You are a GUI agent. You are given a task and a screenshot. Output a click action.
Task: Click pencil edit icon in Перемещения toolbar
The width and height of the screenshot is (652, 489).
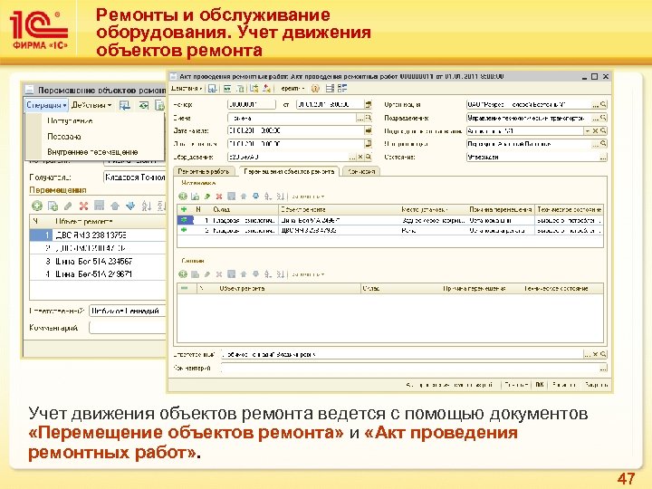click(68, 206)
